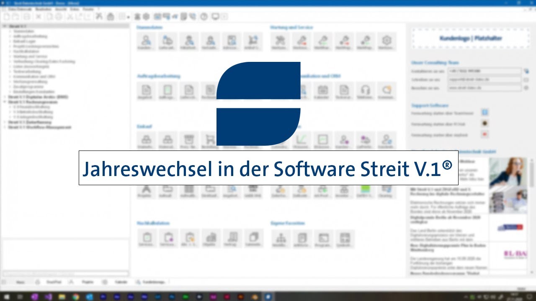Open the Ansicht menu
The height and width of the screenshot is (301, 536).
(61, 9)
